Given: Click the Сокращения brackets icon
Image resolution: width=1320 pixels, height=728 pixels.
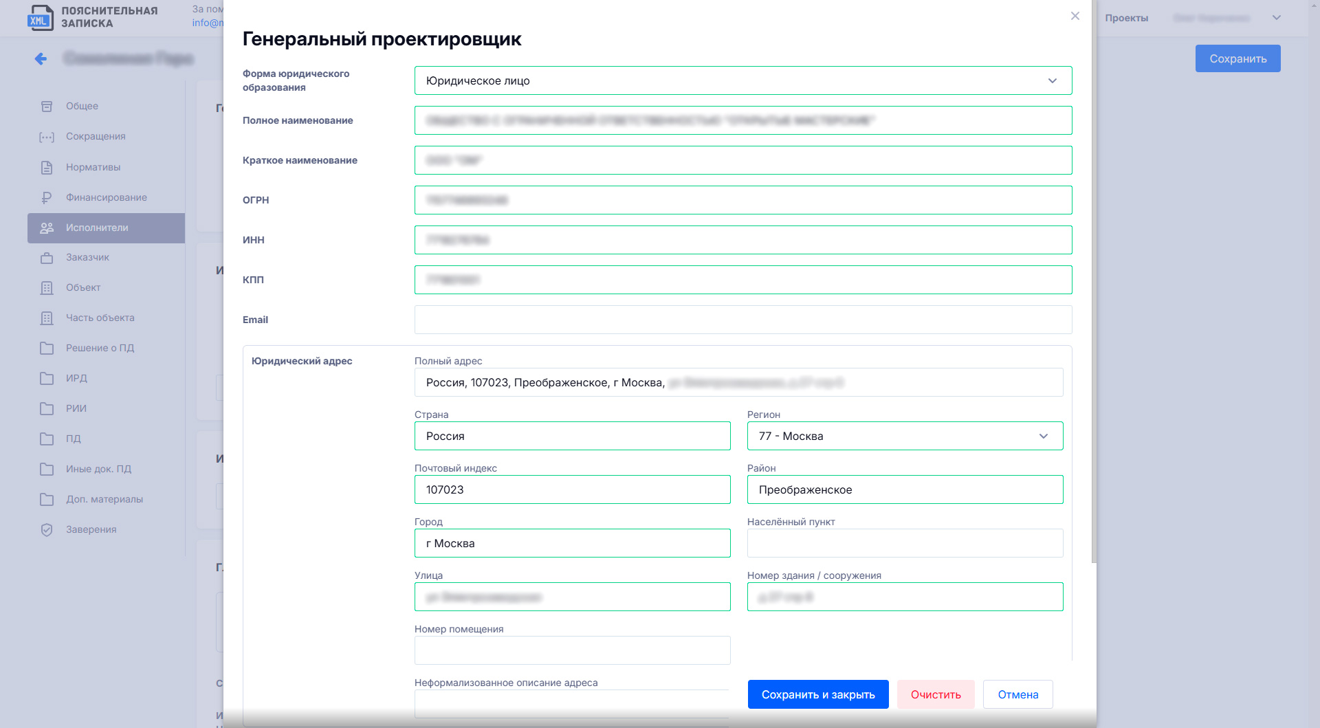Looking at the screenshot, I should [47, 137].
